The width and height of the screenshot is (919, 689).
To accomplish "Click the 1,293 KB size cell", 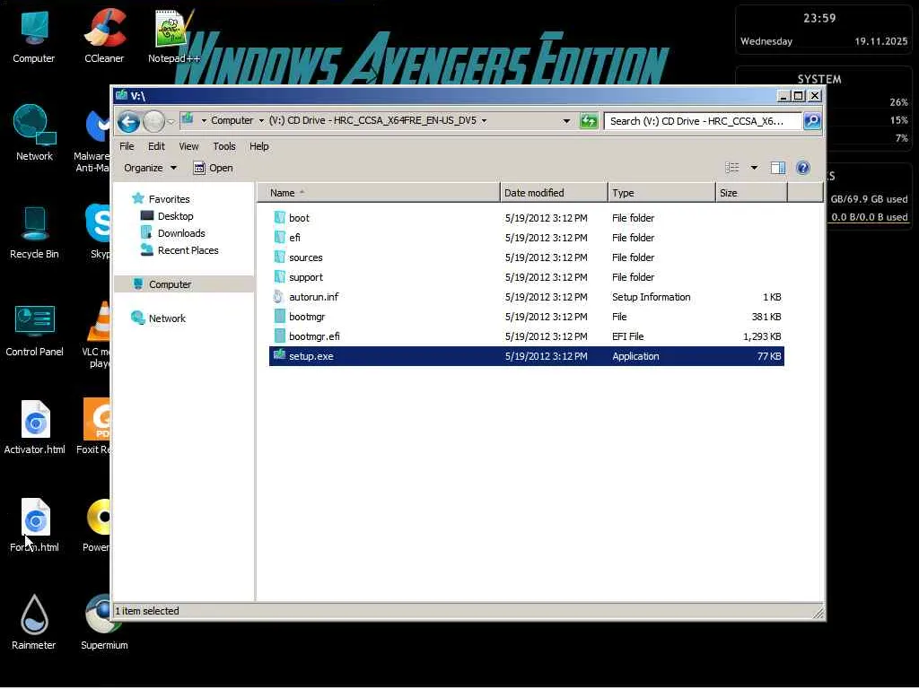I will 762,337.
